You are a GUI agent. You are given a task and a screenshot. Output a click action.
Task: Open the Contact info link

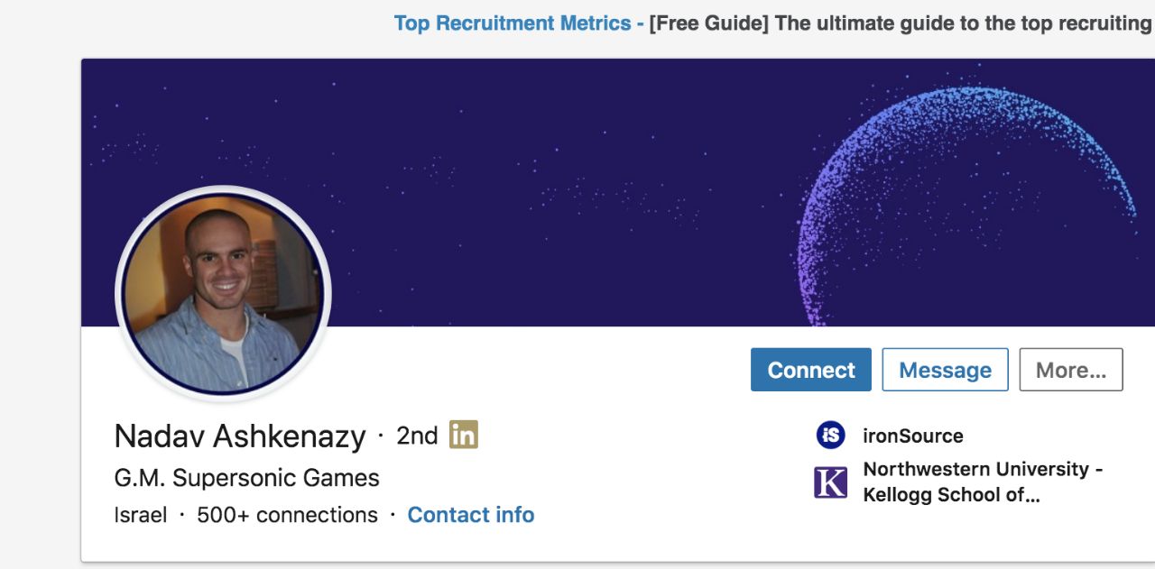(x=471, y=515)
